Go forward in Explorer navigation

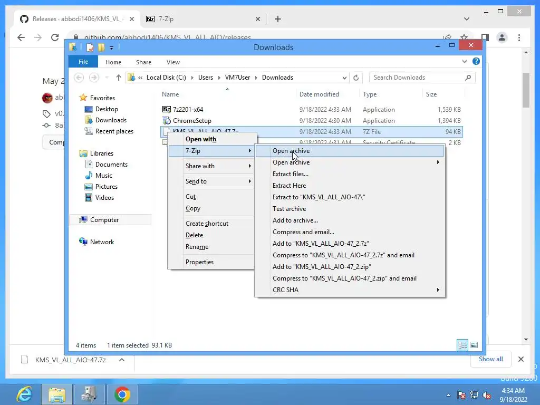[94, 78]
